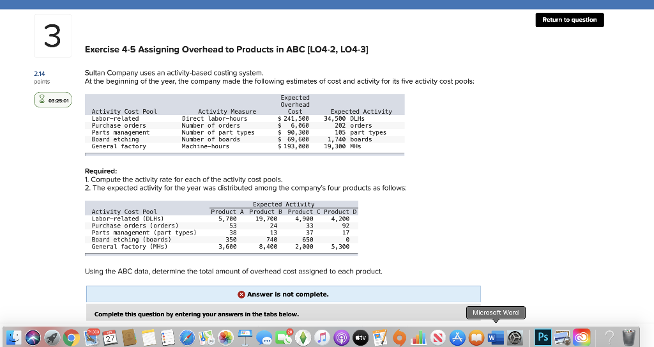Open Music app in the dock
The image size is (654, 347).
tap(322, 337)
